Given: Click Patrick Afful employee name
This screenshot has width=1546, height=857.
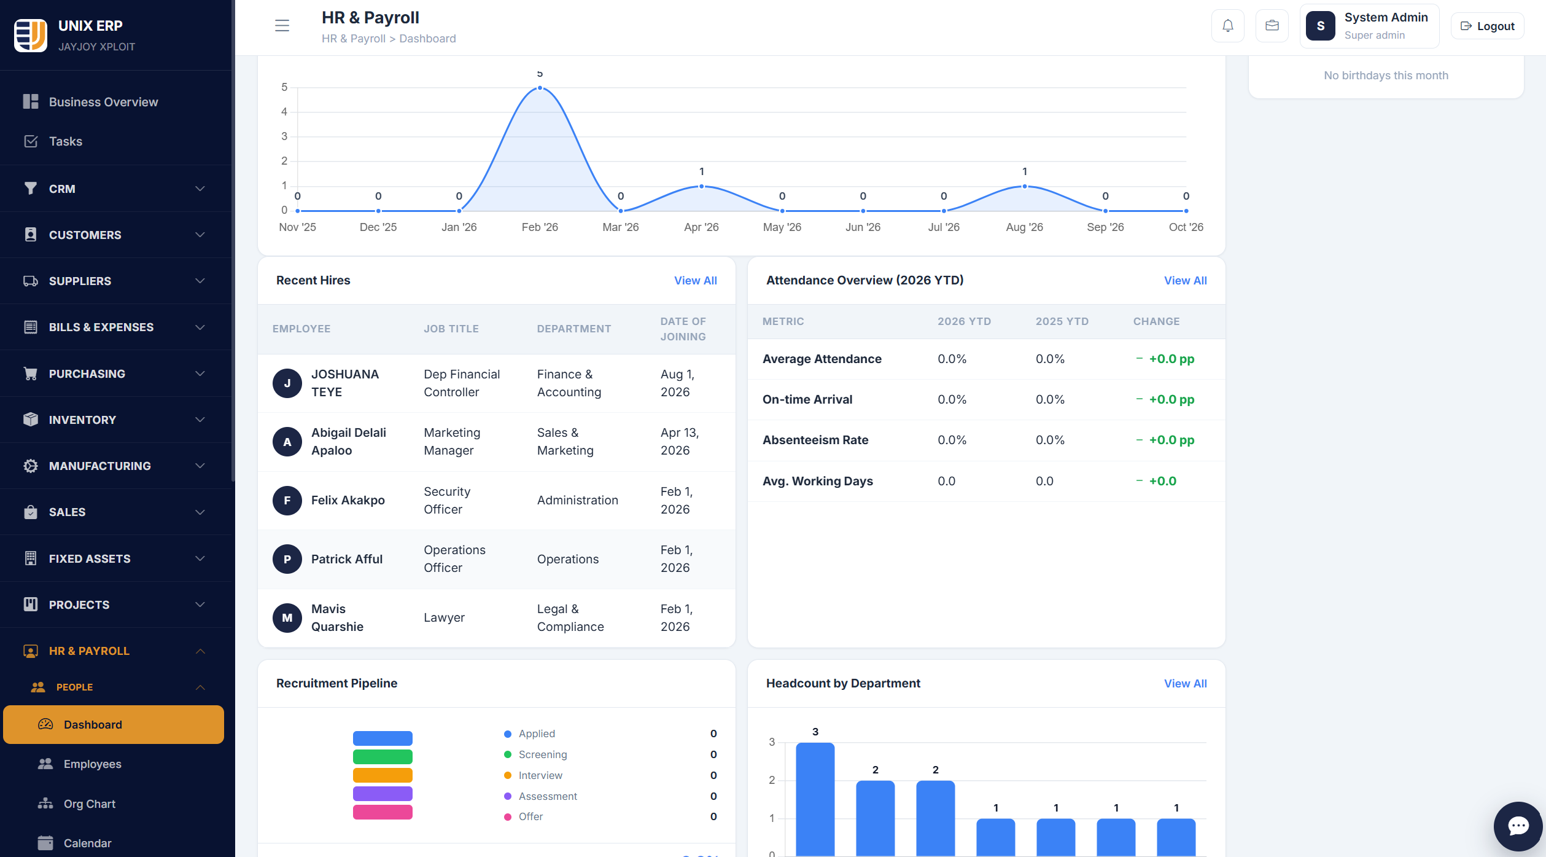Looking at the screenshot, I should (x=346, y=559).
